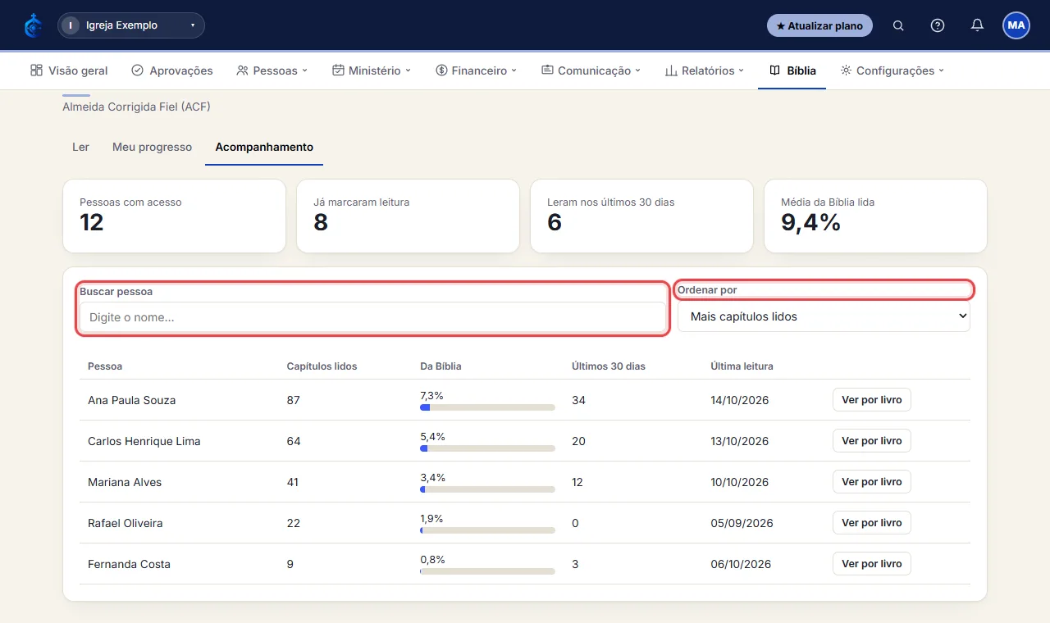
Task: Focus the Buscar pessoa search field
Action: pos(372,317)
